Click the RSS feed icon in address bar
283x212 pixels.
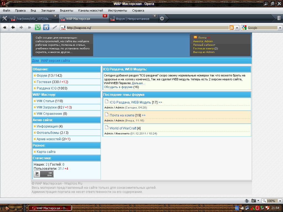[232, 28]
